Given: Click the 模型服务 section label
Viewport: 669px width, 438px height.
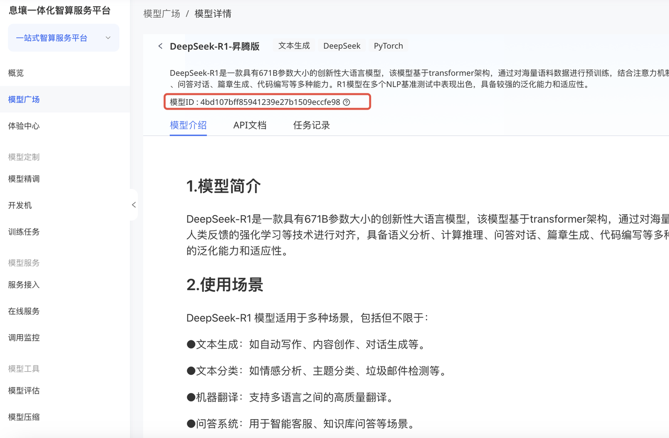Looking at the screenshot, I should tap(24, 263).
